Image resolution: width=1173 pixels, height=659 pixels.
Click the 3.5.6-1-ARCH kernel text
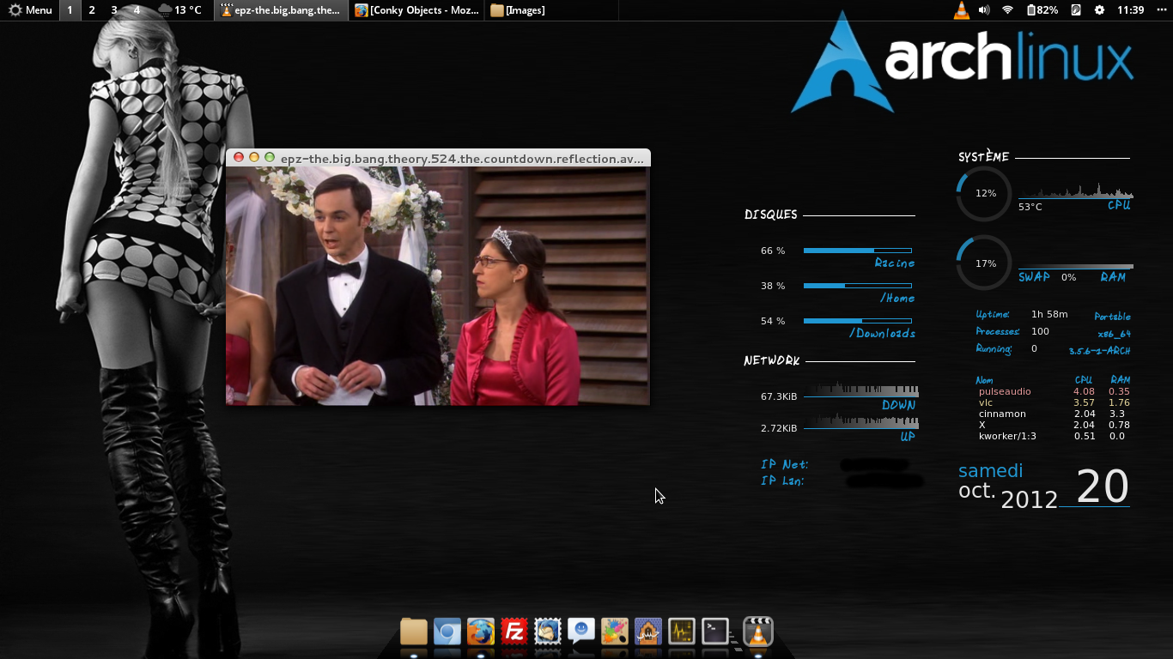(x=1099, y=351)
